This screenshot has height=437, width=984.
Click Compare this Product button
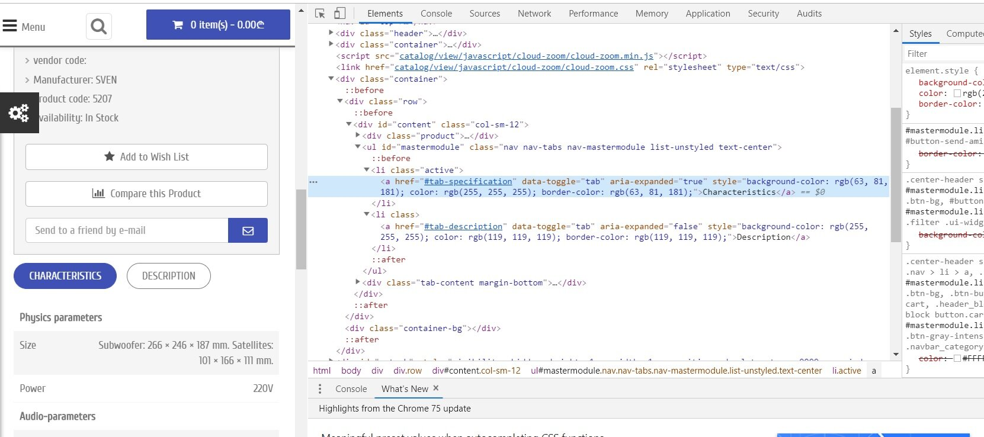click(146, 194)
